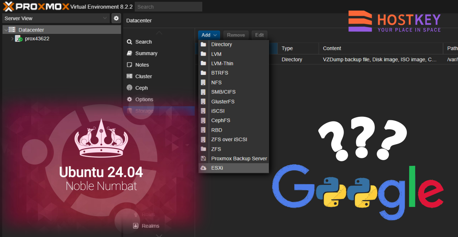Click the building icon beside NFS
Viewport: 458px width, 237px height.
[203, 83]
